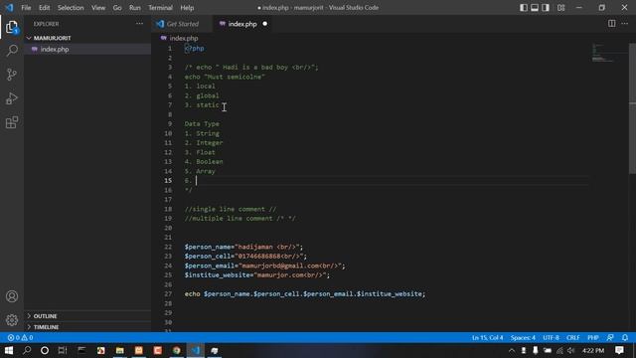Click the 'Data Type' comment text
Image resolution: width=636 pixels, height=358 pixels.
coord(202,123)
